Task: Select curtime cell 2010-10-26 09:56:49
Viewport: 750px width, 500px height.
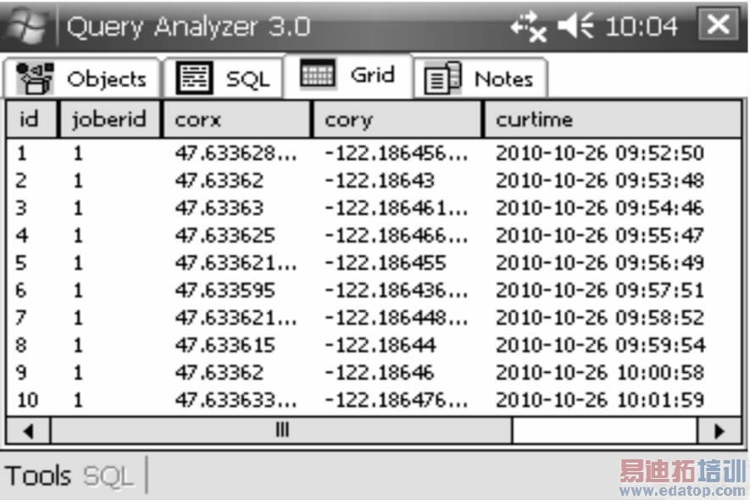Action: tap(600, 263)
